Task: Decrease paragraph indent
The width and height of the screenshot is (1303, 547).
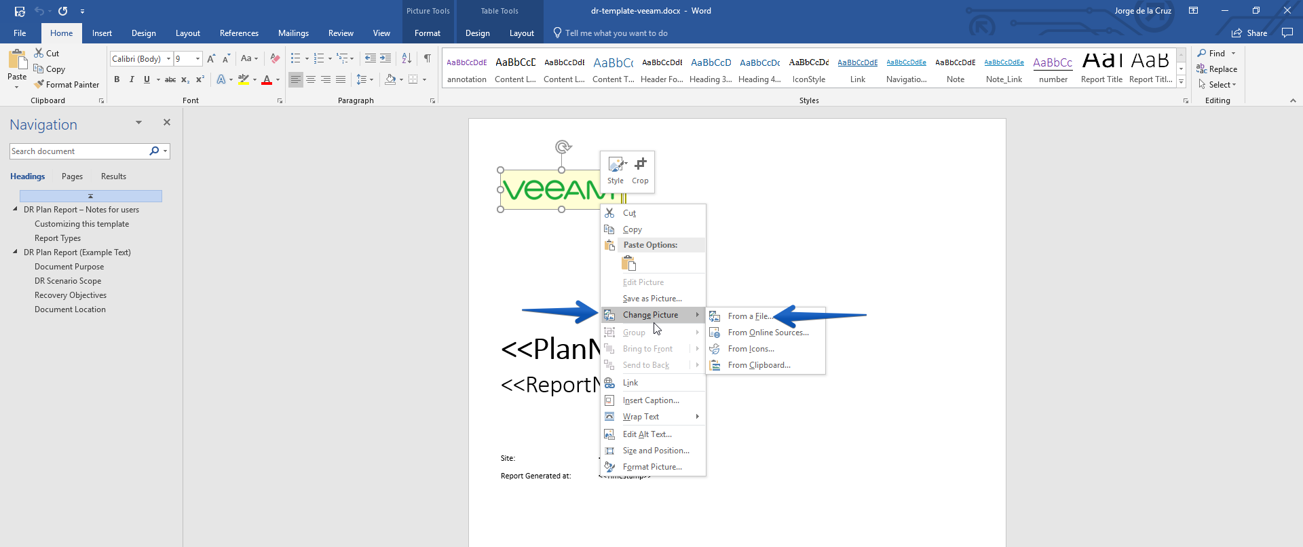Action: tap(370, 59)
